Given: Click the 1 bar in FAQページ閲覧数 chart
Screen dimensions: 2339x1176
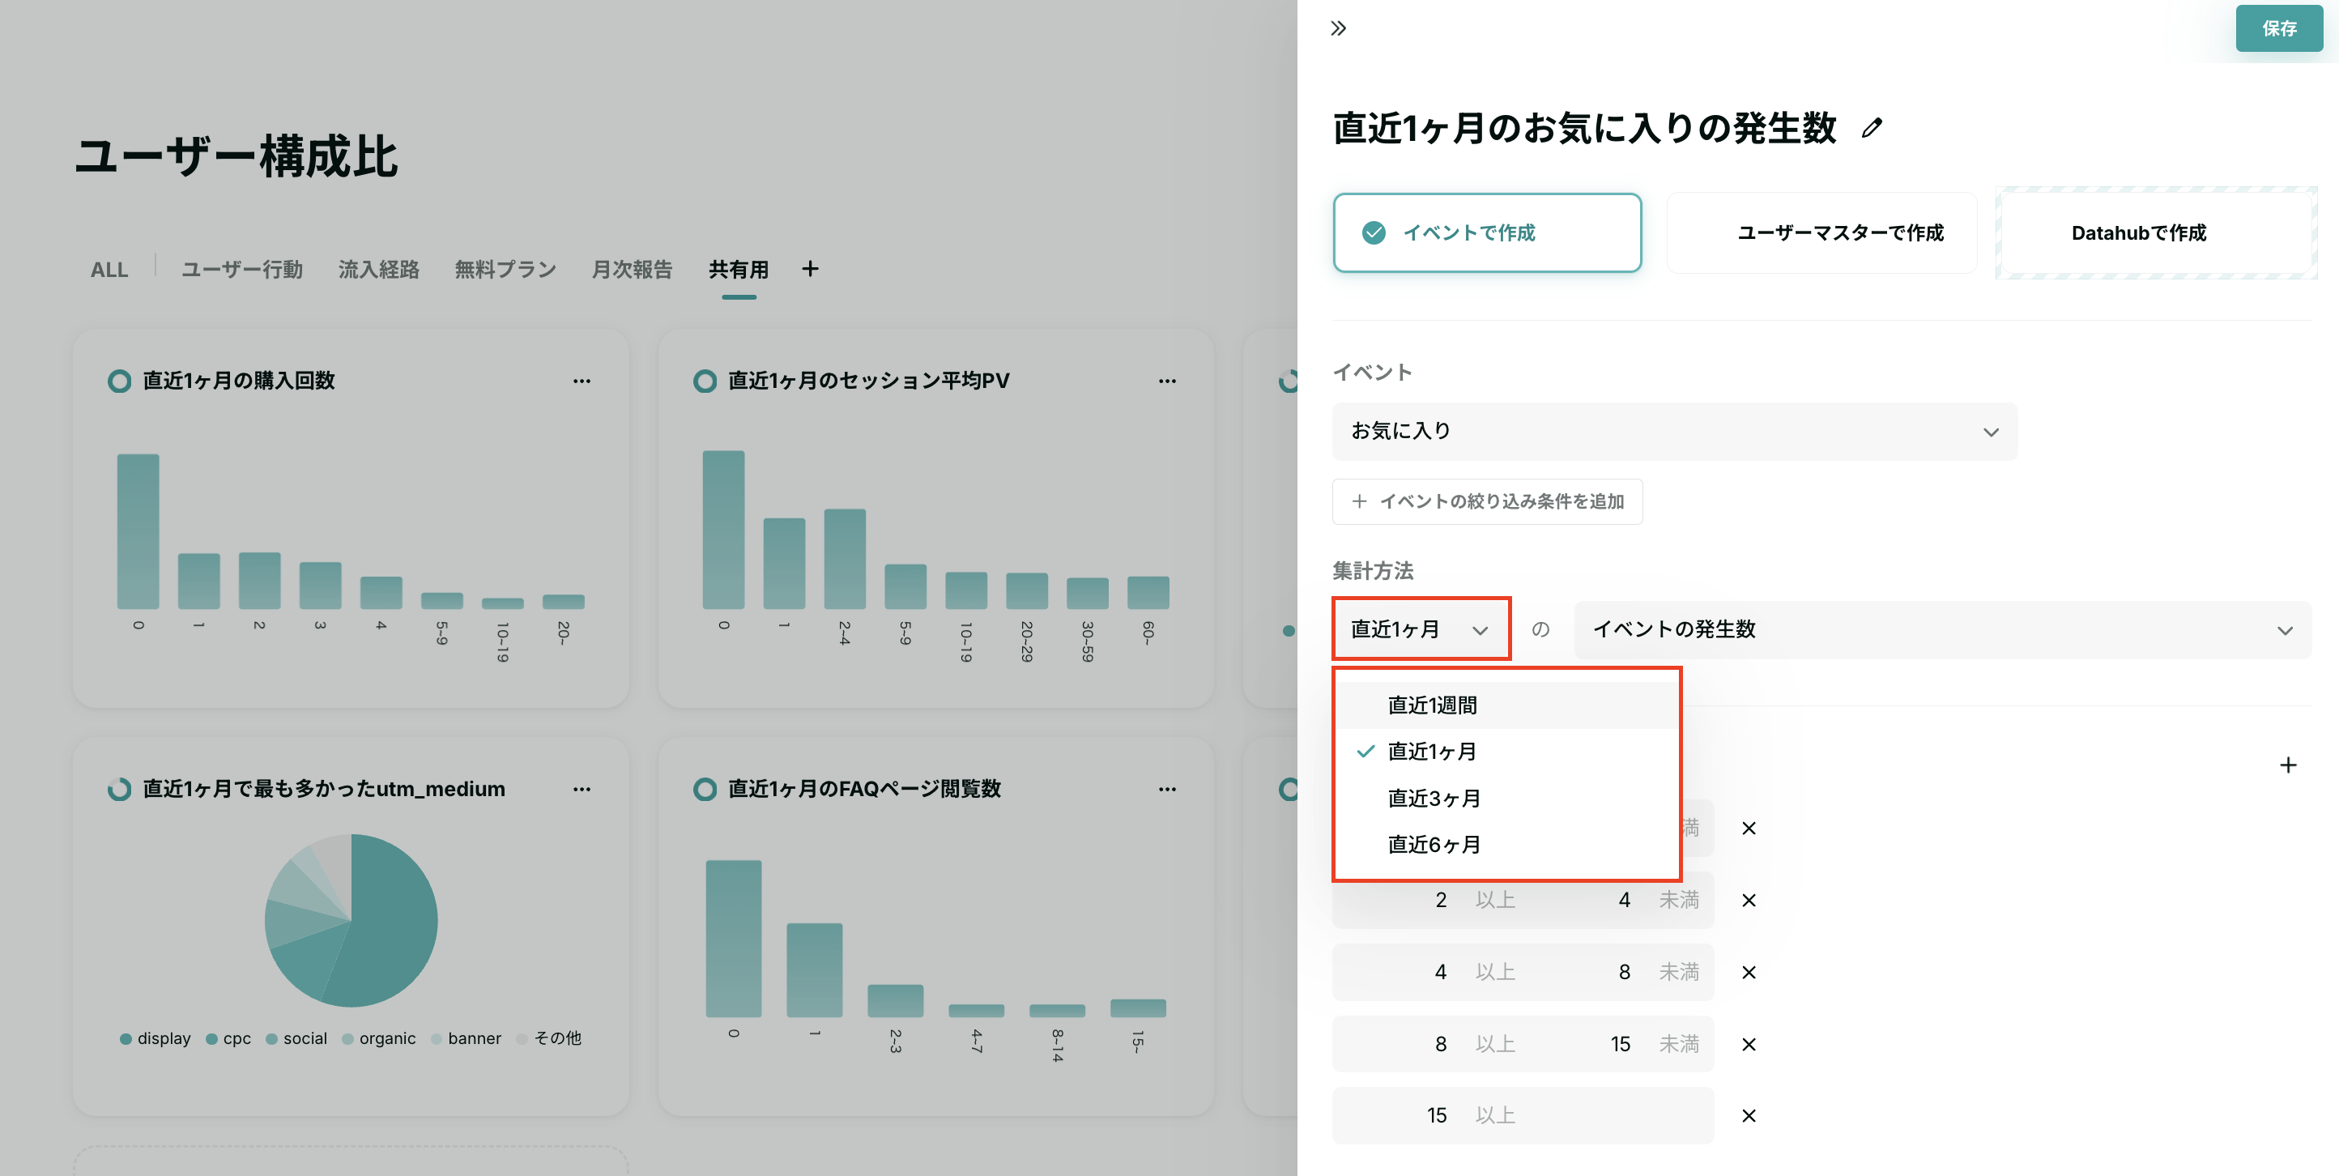Looking at the screenshot, I should (x=815, y=969).
